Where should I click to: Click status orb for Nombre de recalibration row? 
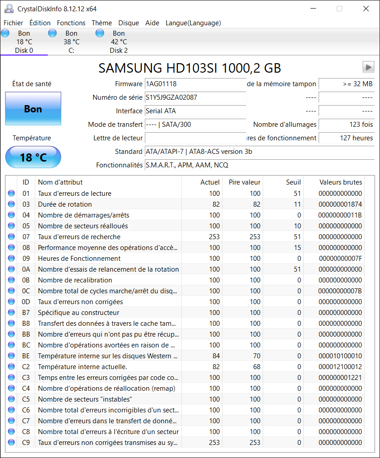pyautogui.click(x=11, y=280)
